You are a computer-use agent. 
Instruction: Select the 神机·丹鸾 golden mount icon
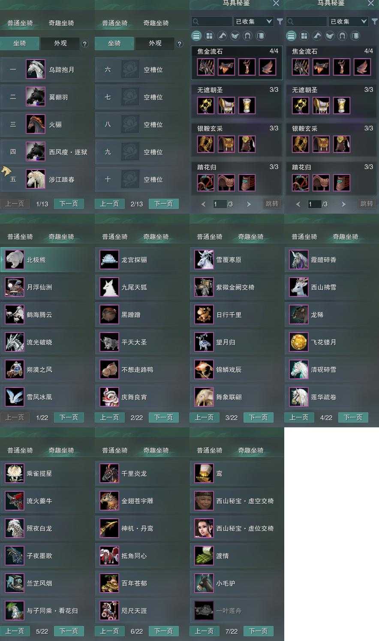pos(109,529)
